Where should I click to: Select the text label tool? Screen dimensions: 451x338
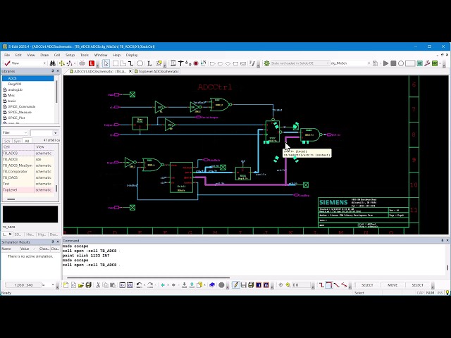pos(149,63)
